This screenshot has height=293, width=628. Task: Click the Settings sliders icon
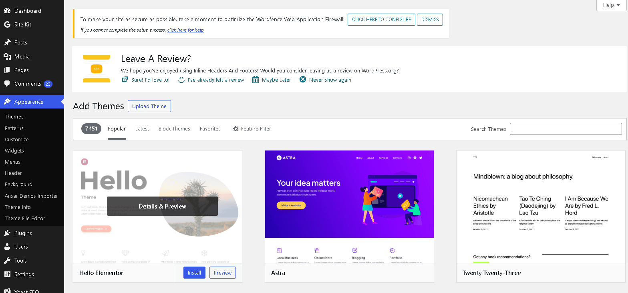click(x=7, y=274)
